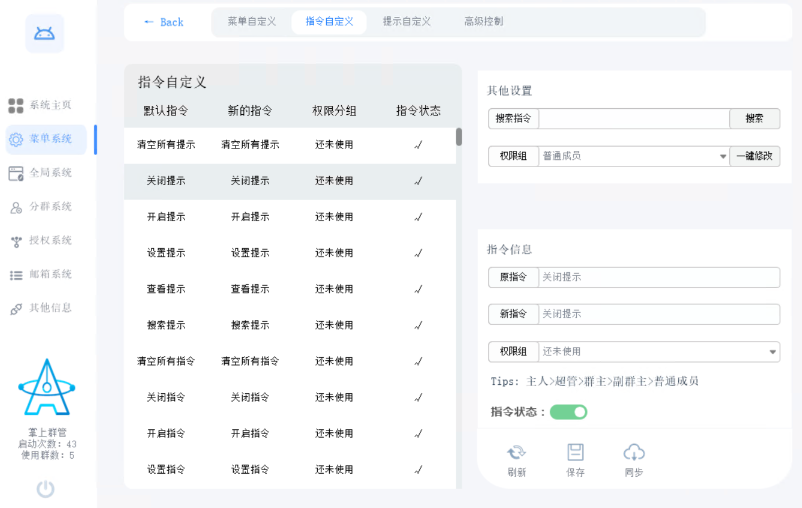Switch to 提示自定义 tab
This screenshot has width=802, height=508.
pos(407,22)
